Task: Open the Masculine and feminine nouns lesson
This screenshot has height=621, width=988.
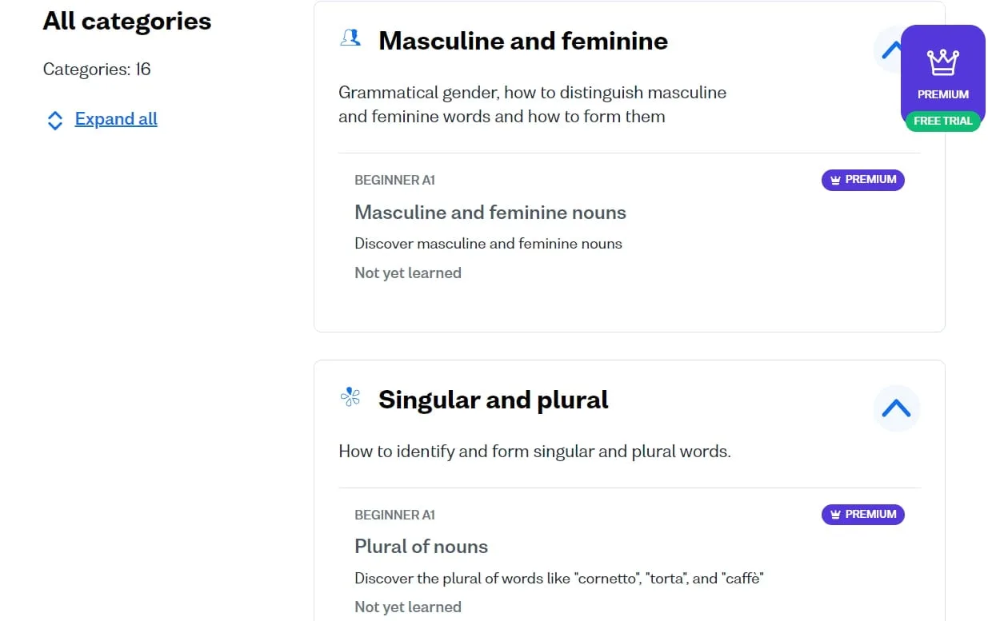Action: pos(490,213)
